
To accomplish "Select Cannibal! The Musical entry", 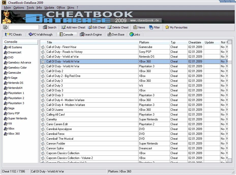I will click(x=134, y=139).
